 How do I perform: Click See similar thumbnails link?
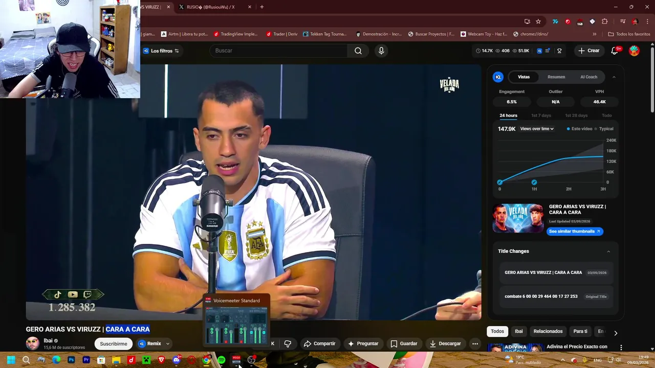click(575, 232)
